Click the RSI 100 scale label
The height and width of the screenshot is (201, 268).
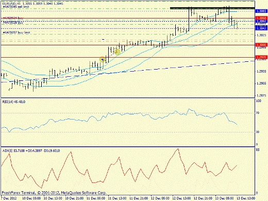point(258,101)
